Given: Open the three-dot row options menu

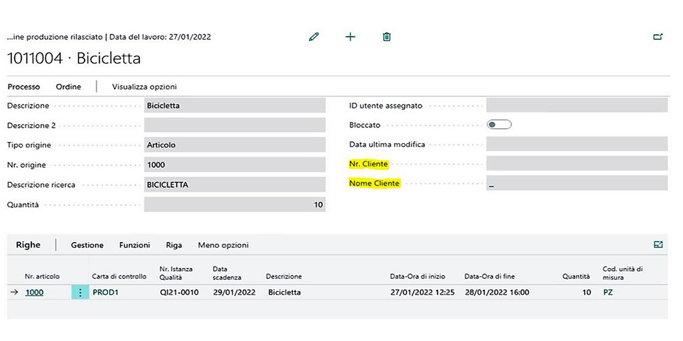Looking at the screenshot, I should point(80,293).
